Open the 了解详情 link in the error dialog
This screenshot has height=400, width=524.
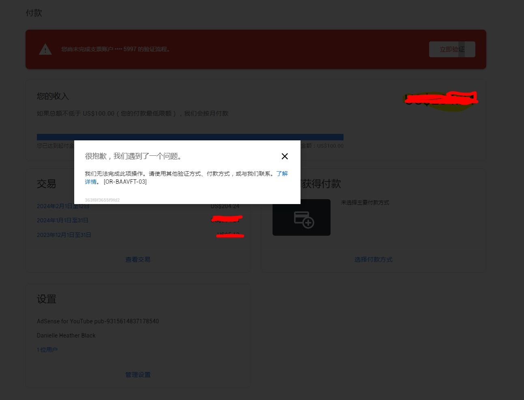(282, 173)
